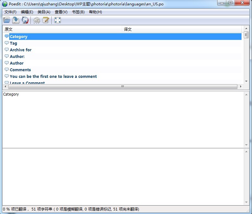Toggle the fuzzy translation cloud icon
Screen dimensions: 252x214
(37, 20)
